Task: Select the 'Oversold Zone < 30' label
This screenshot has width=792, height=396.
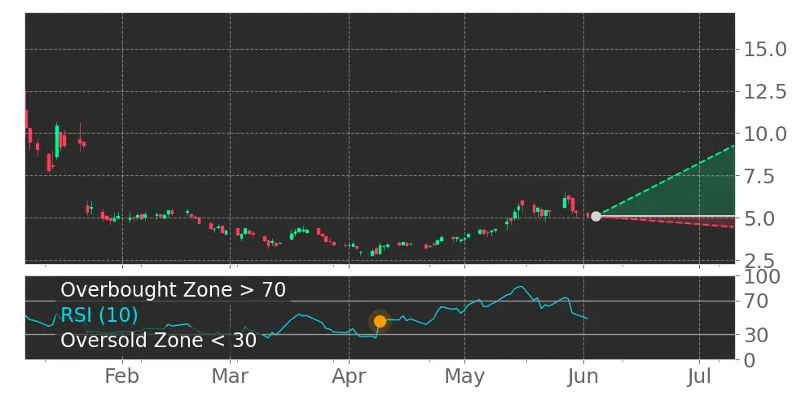Action: point(159,340)
